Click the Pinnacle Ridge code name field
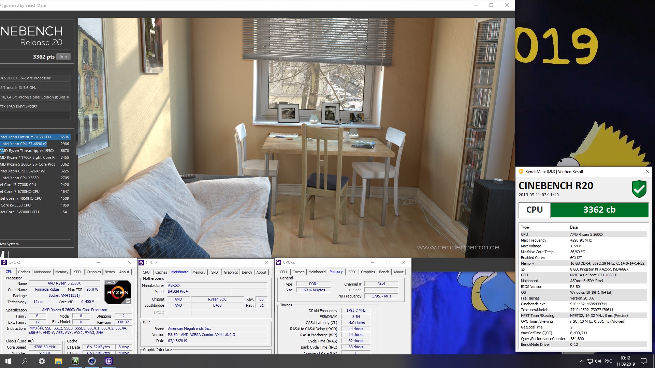Image resolution: width=655 pixels, height=368 pixels. click(x=47, y=290)
